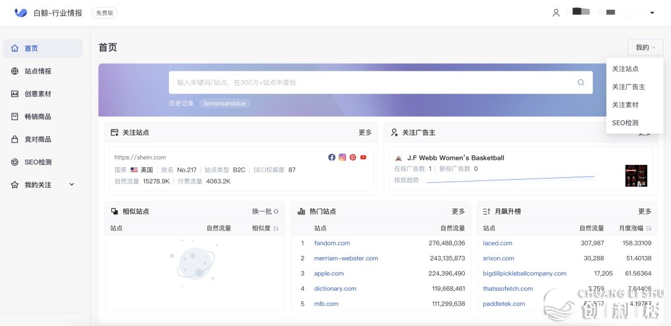Click 更多 in the 关注站点 panel
The image size is (671, 326).
click(x=365, y=133)
